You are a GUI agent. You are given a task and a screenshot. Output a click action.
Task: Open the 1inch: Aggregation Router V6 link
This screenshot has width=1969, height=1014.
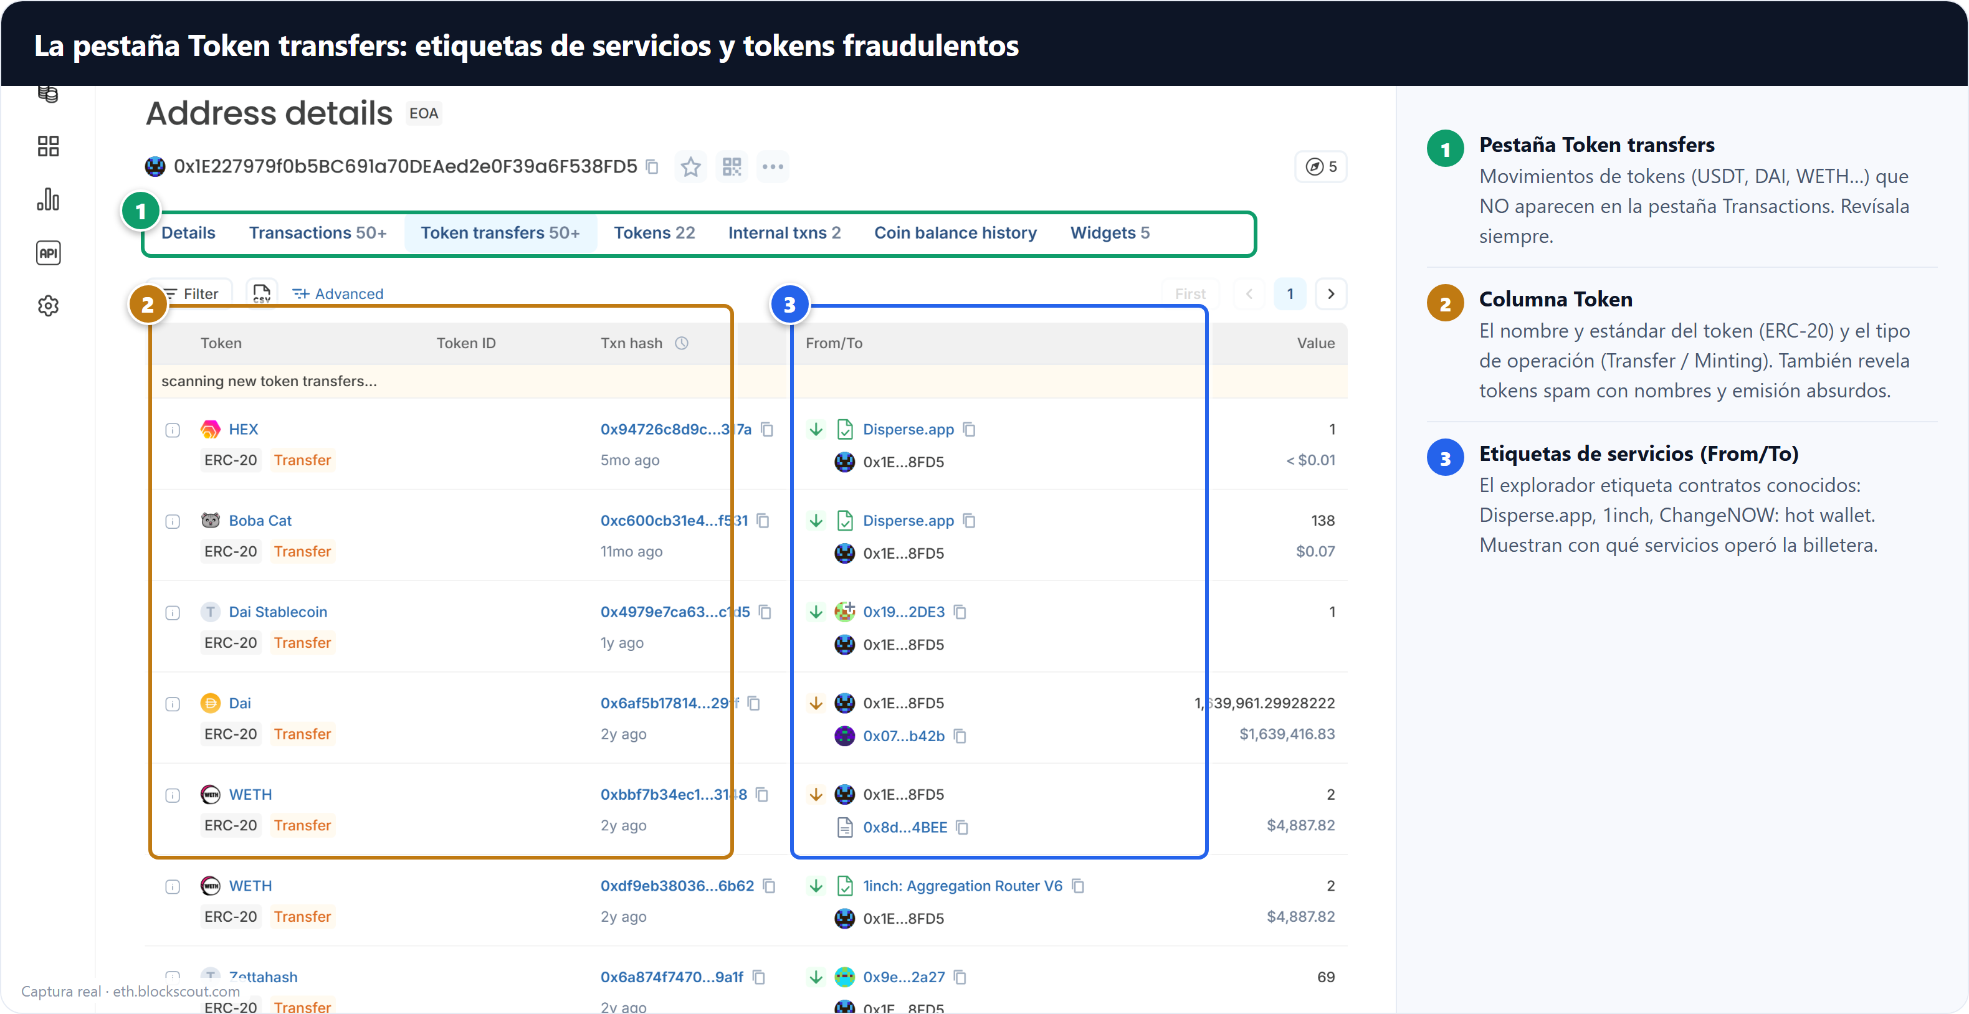click(962, 886)
